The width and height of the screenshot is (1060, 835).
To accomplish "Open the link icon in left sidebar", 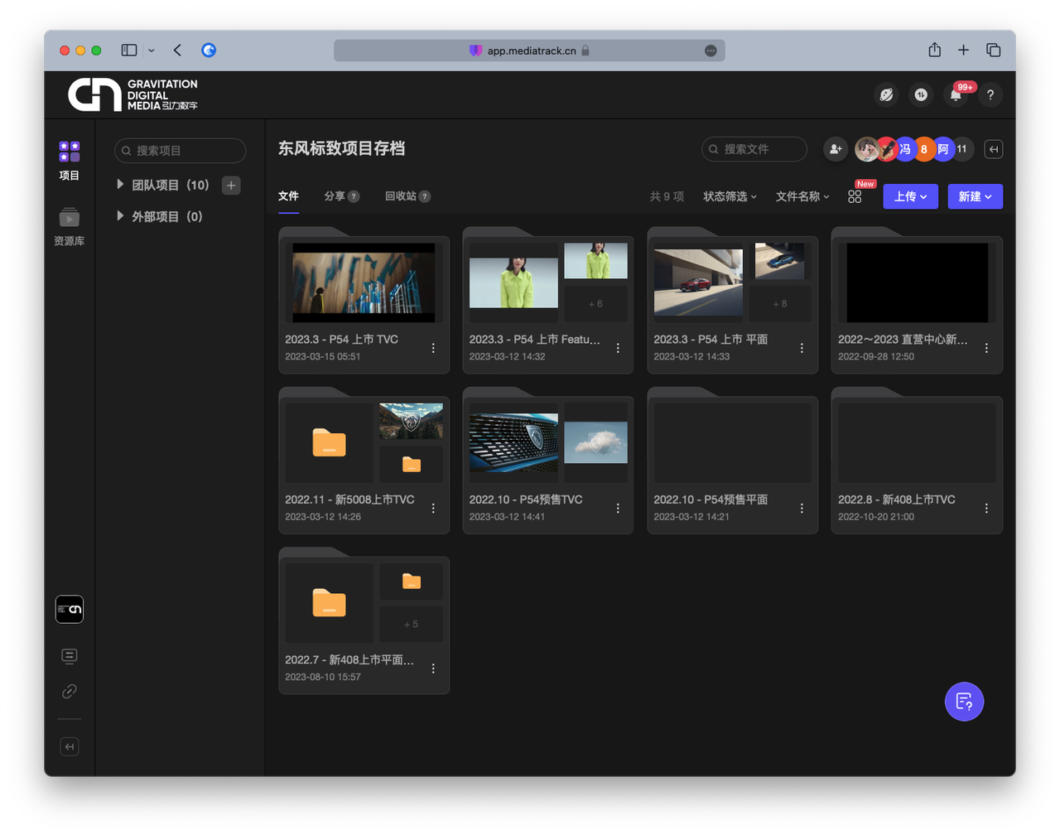I will pyautogui.click(x=70, y=691).
